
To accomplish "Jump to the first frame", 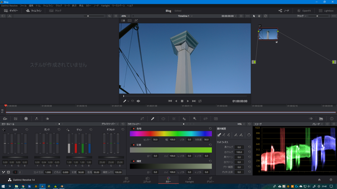I will [170, 101].
